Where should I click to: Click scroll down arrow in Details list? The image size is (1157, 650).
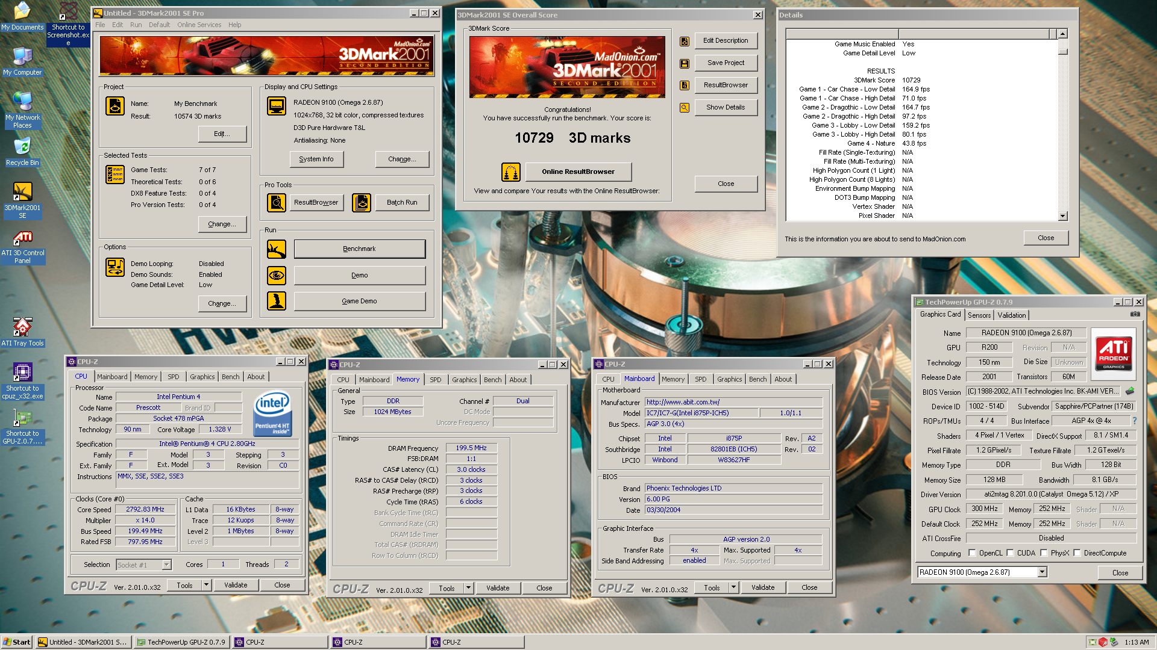pos(1063,216)
